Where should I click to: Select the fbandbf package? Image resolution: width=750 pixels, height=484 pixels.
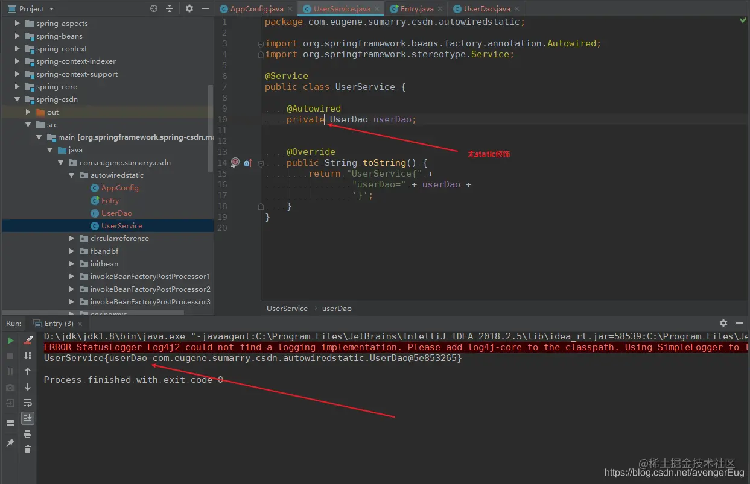(104, 251)
